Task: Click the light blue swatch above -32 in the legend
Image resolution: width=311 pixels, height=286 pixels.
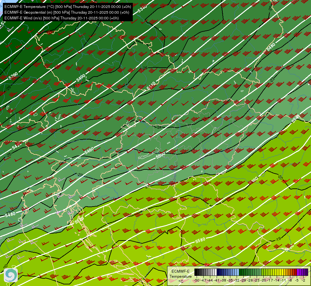Action: click(238, 272)
